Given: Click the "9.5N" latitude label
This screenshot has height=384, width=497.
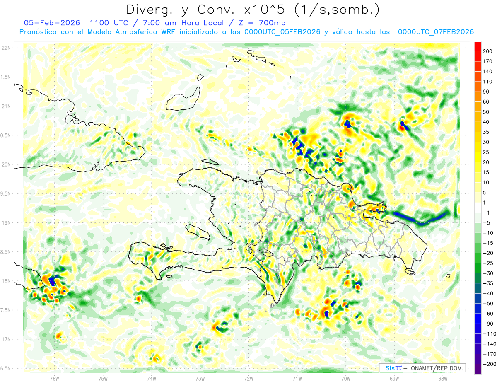Looking at the screenshot, I should (x=6, y=193).
